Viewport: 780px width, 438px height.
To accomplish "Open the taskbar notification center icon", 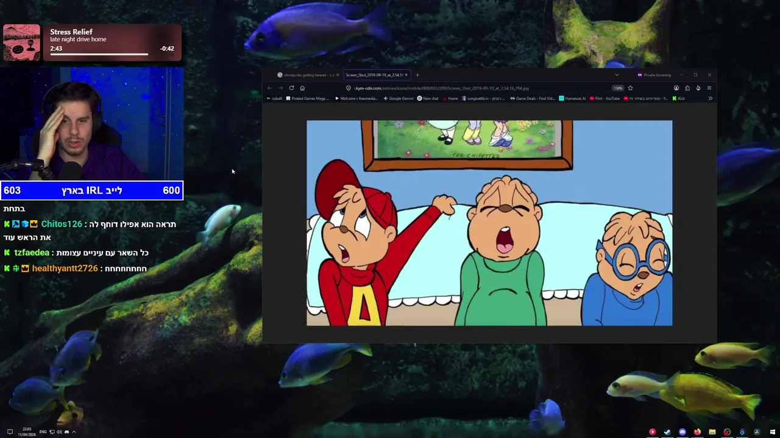I will pyautogui.click(x=10, y=432).
